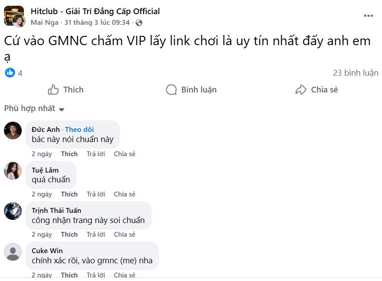Reply to Tuệ Lâm's comment with Trả lời
Screen dimensions: 382x281
96,194
